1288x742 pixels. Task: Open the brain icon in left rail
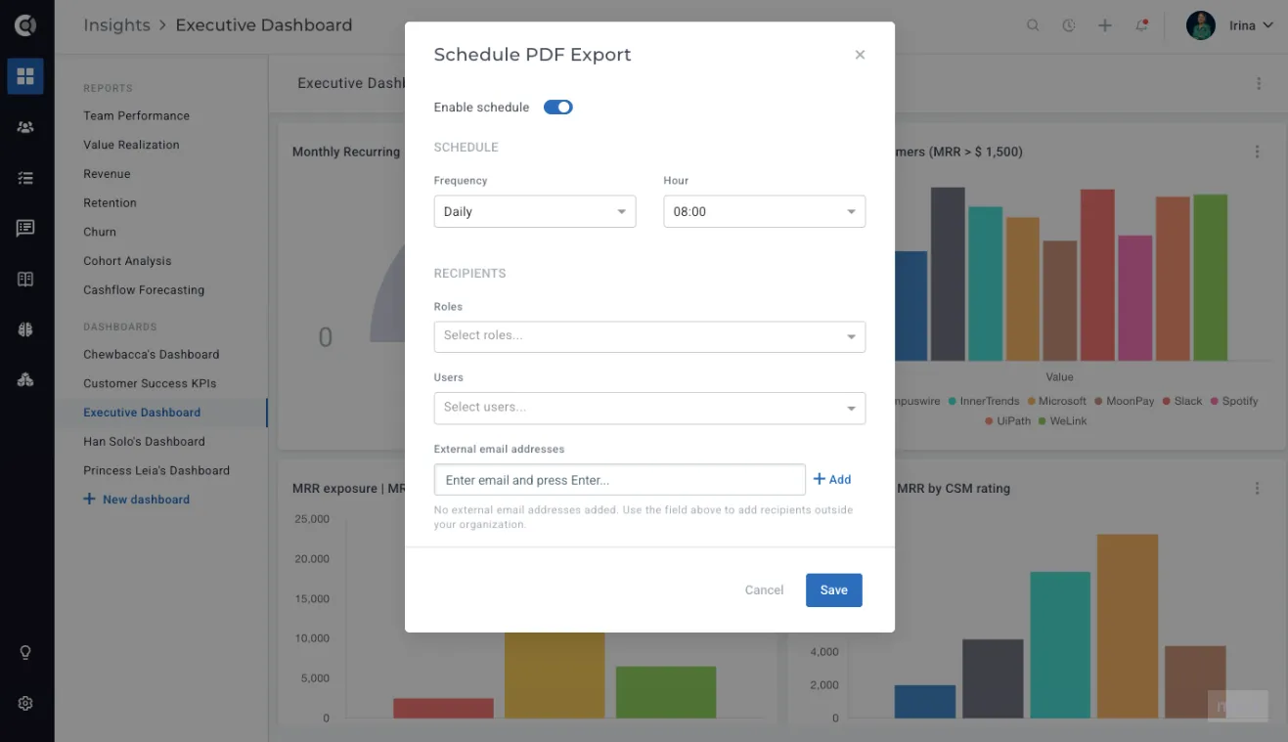click(x=25, y=329)
